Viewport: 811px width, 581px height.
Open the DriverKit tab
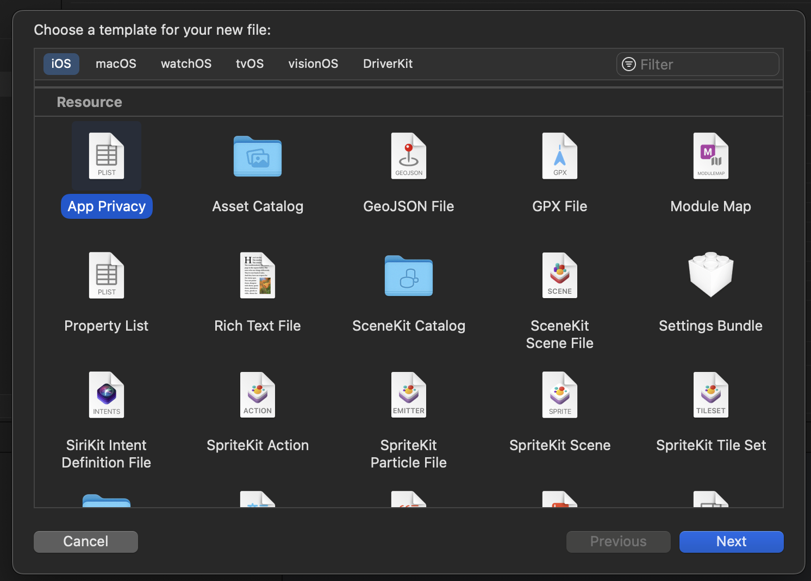(388, 64)
